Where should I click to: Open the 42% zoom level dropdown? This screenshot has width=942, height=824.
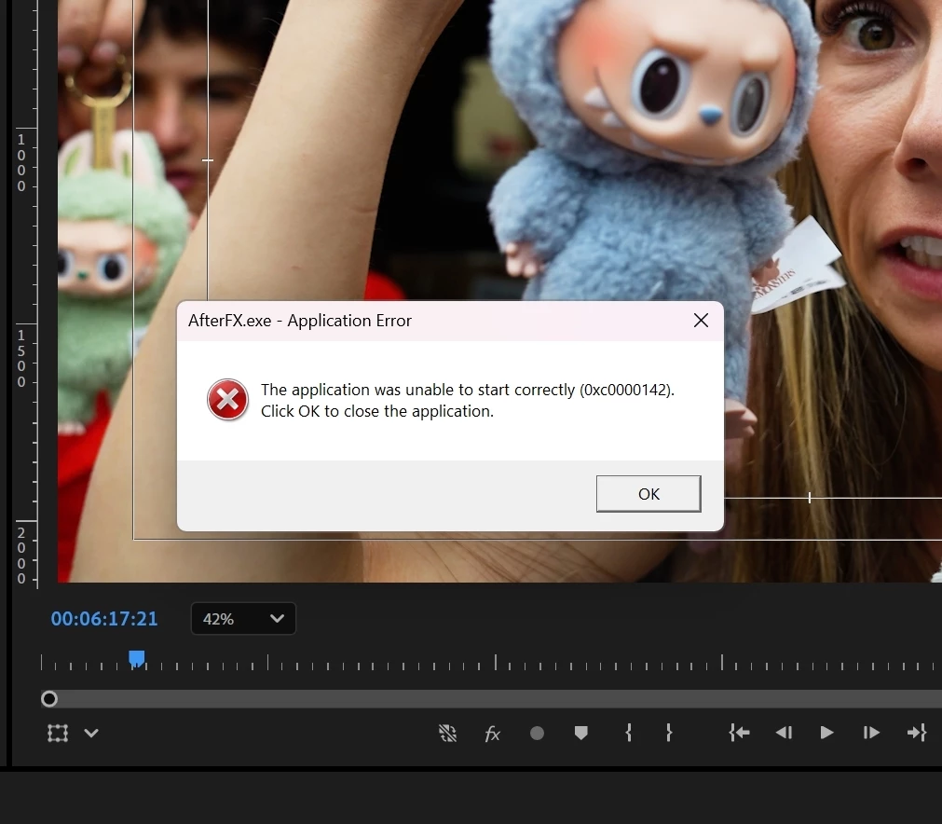click(x=243, y=618)
